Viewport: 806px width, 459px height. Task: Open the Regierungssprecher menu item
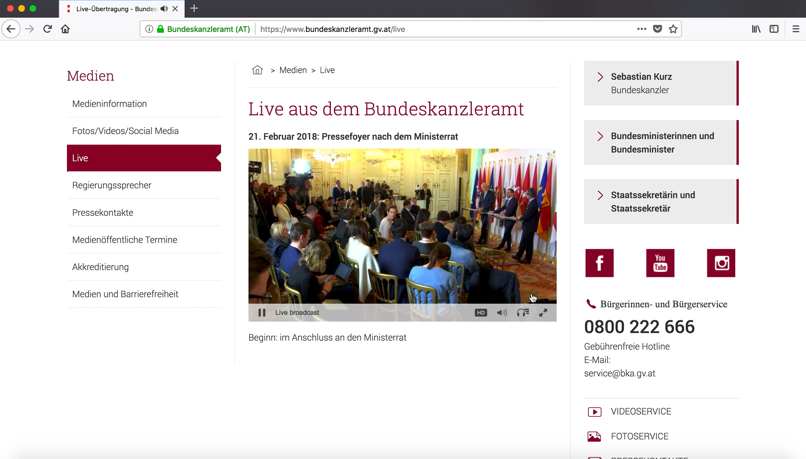coord(144,185)
